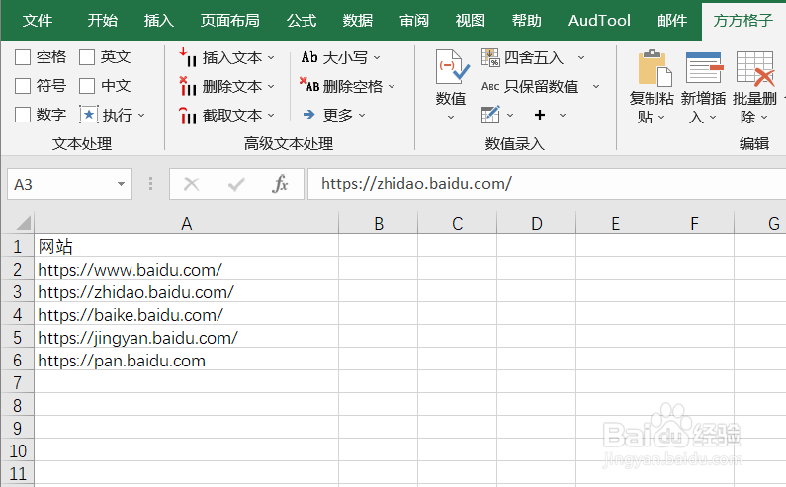The width and height of the screenshot is (786, 487).
Task: Switch to the 页面布局 tab
Action: 230,21
